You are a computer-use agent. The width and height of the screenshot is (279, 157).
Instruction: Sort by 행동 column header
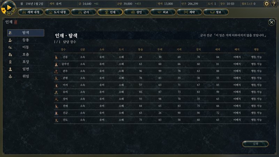click(x=256, y=50)
